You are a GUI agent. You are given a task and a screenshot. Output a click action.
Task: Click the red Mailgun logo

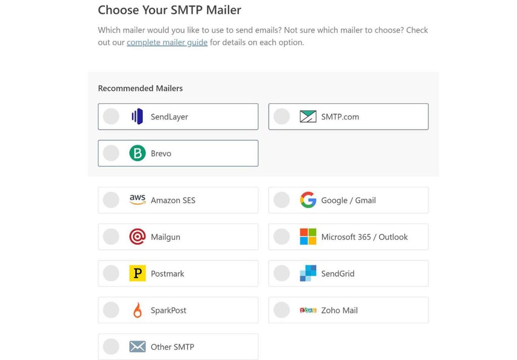tap(137, 236)
